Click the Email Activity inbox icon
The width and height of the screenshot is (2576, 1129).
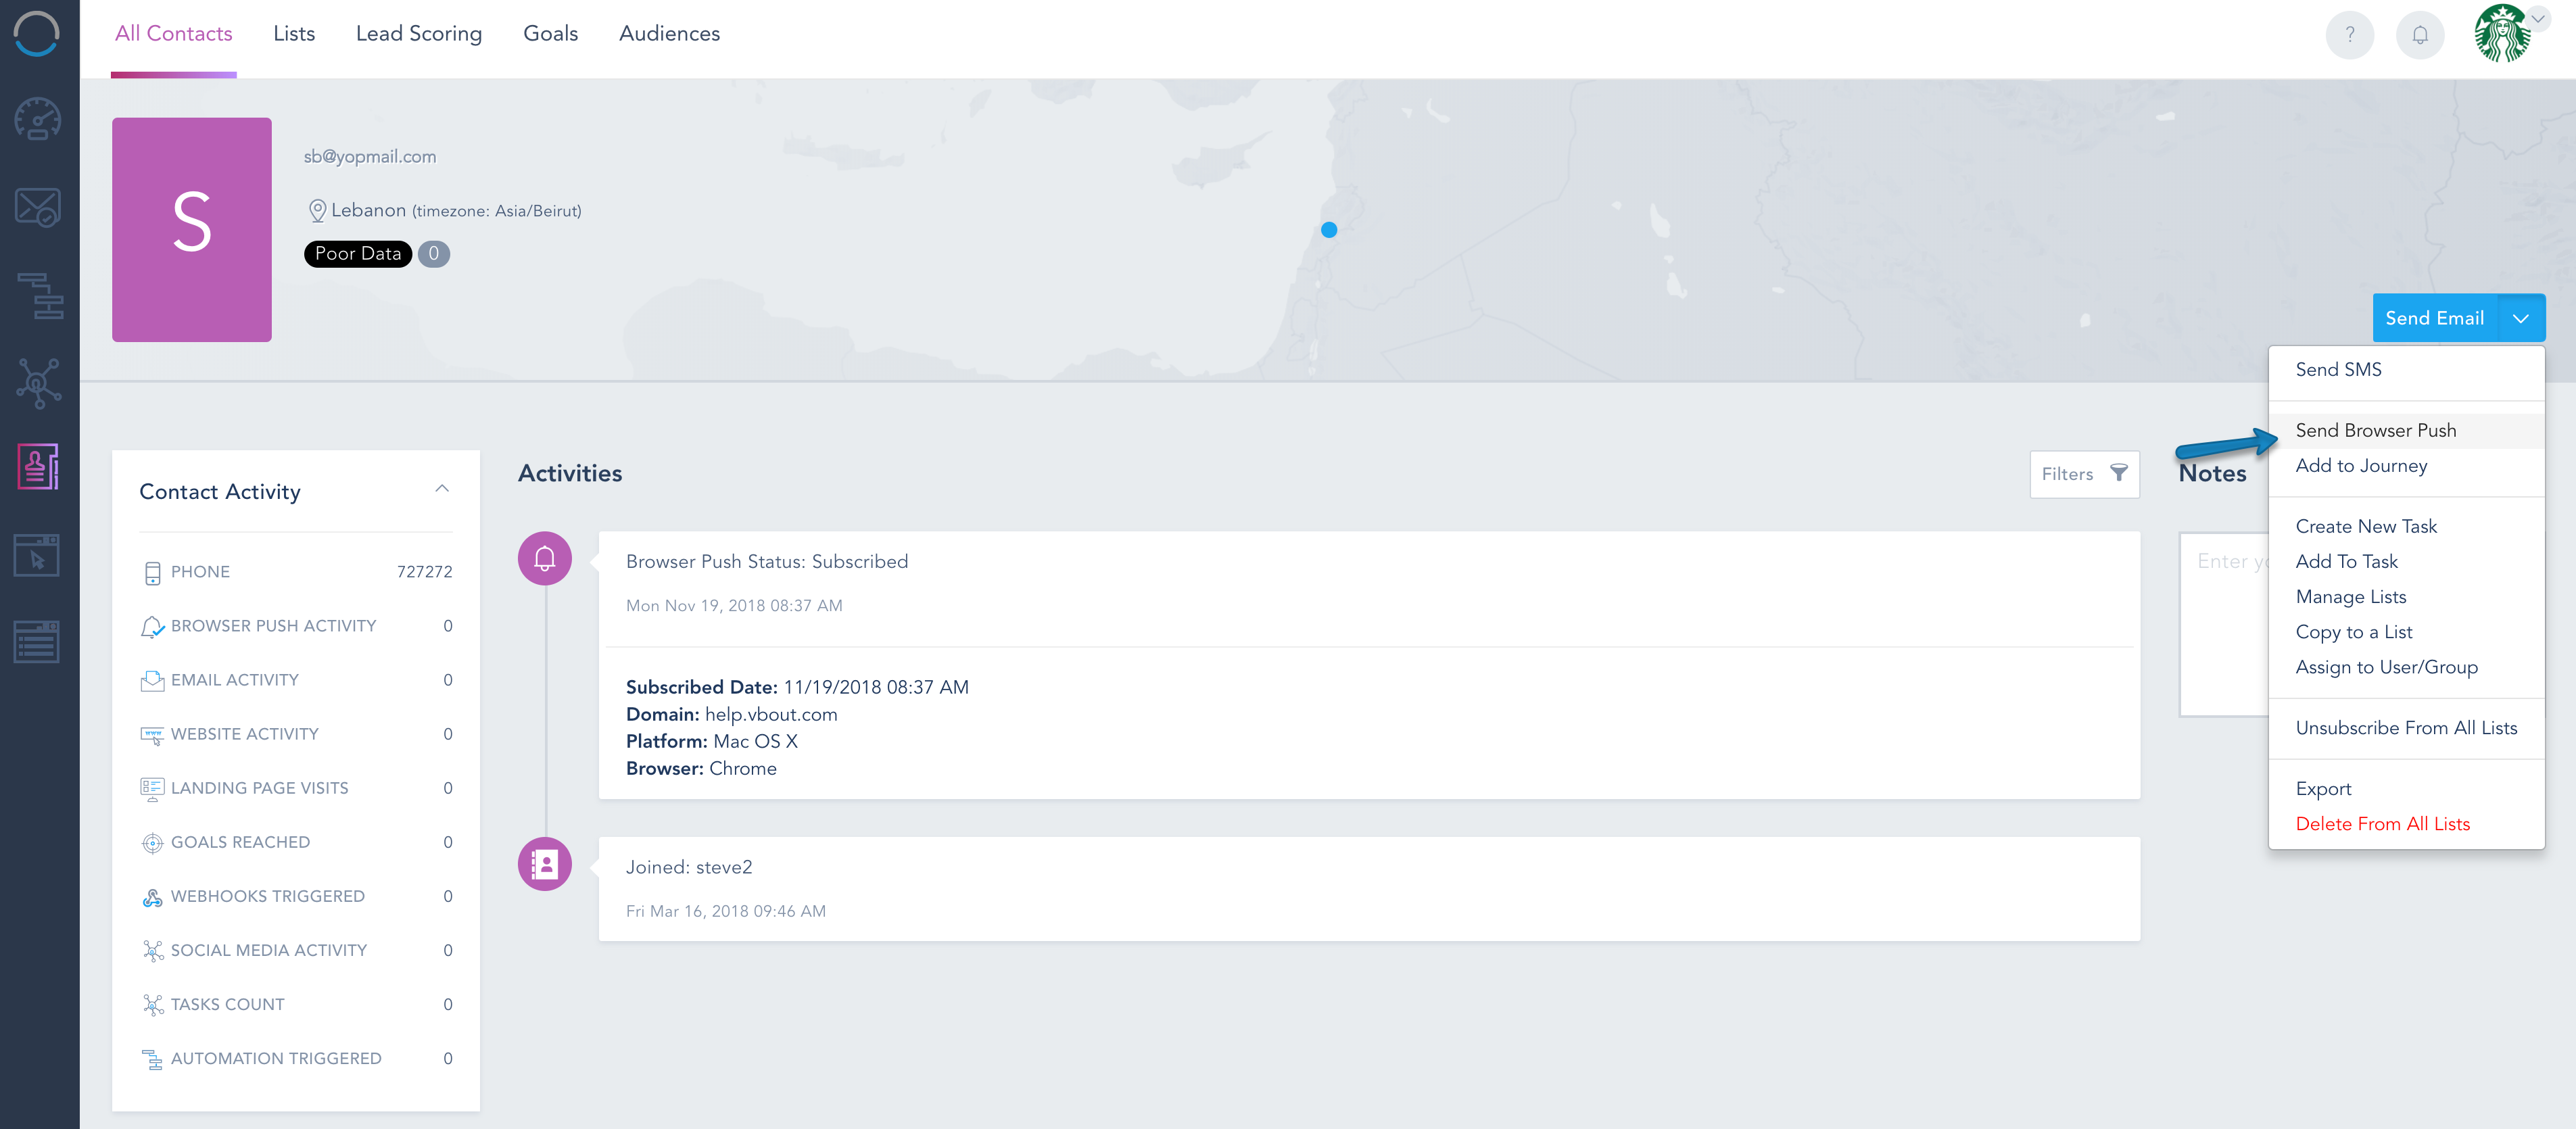(152, 681)
